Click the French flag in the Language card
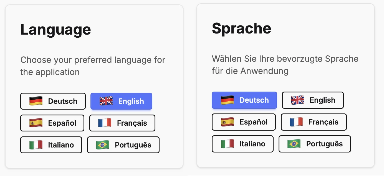Viewport: 384px width, 176px height. 105,123
